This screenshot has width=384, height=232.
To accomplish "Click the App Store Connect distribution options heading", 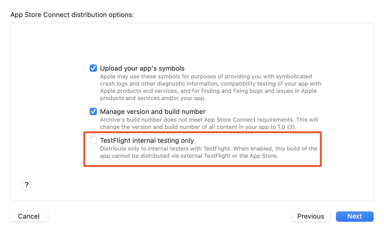I will [72, 15].
